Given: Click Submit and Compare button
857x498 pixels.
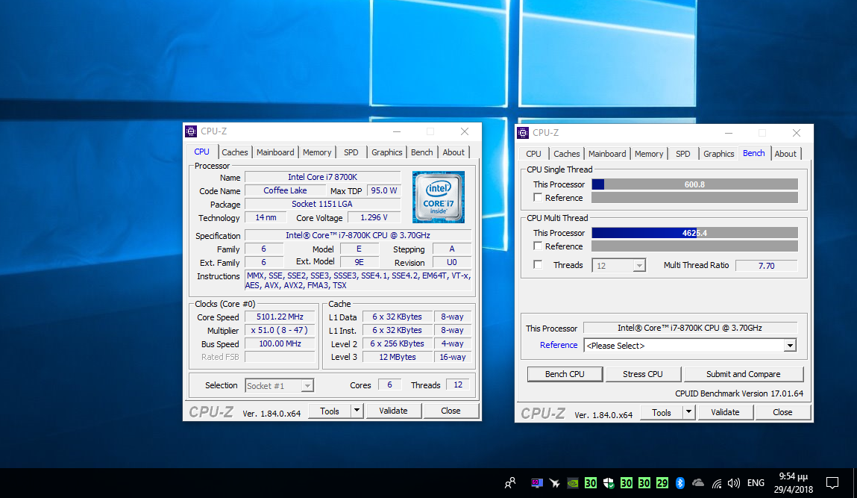Looking at the screenshot, I should (744, 374).
